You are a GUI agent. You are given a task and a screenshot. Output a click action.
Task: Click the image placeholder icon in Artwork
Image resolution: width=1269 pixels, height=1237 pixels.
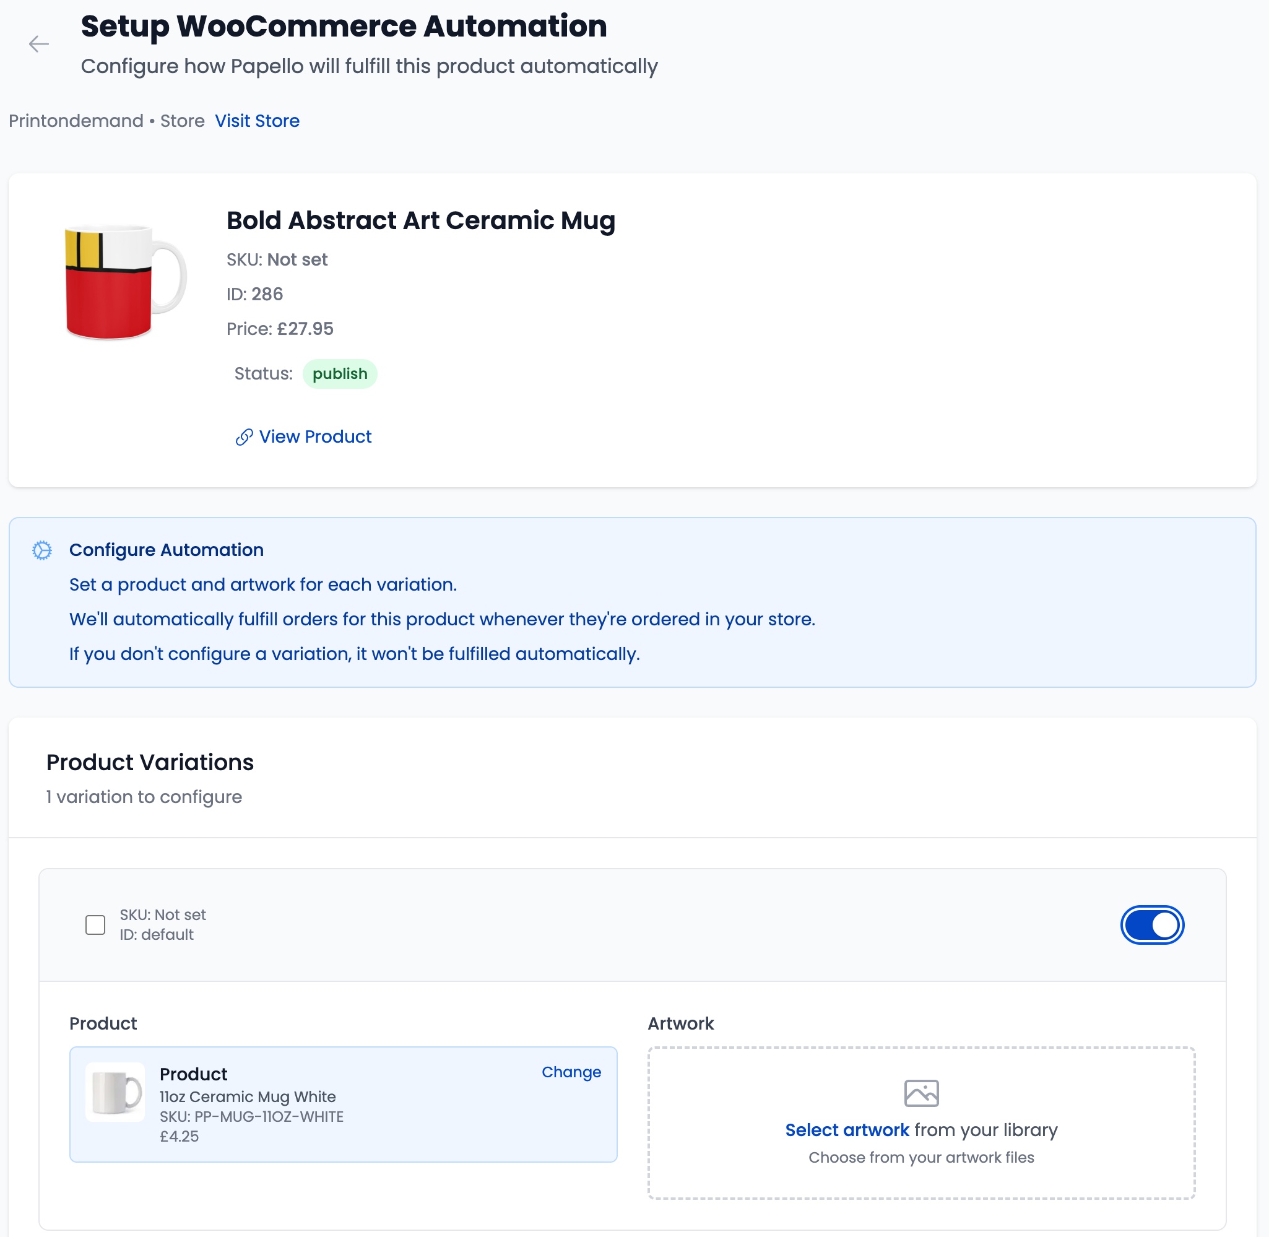(921, 1093)
